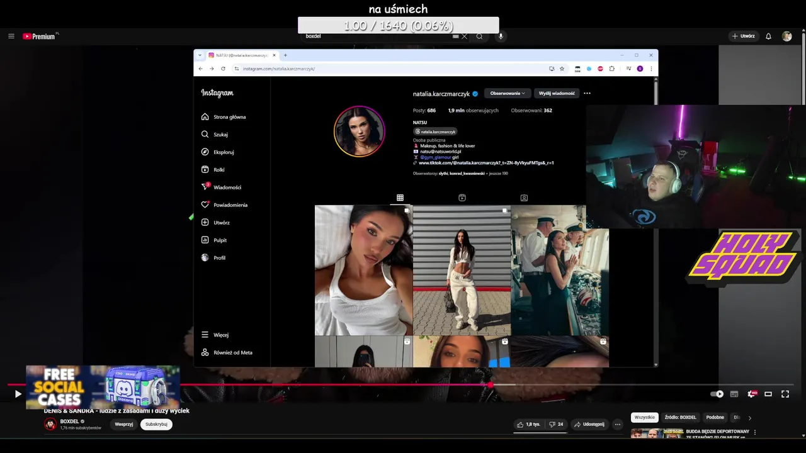This screenshot has height=453, width=806.
Task: Open Chrome three-dot menu
Action: [x=651, y=69]
